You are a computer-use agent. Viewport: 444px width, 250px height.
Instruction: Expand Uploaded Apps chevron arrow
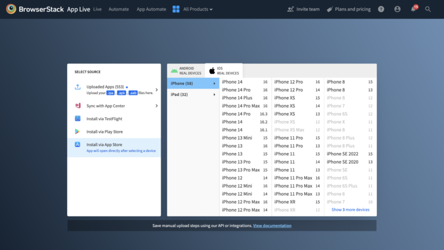click(157, 90)
